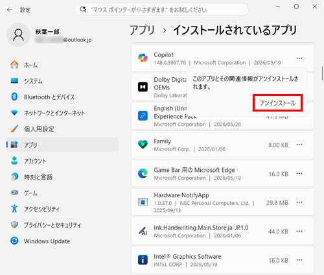This screenshot has height=275, width=324.
Task: Click the Dolby app icon
Action: (143, 87)
